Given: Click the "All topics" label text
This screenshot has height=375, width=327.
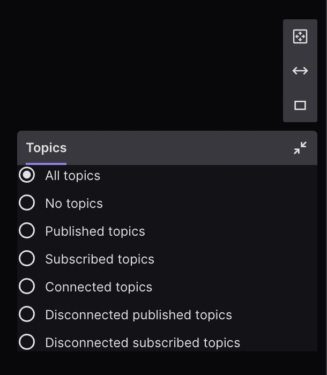Looking at the screenshot, I should point(73,176).
